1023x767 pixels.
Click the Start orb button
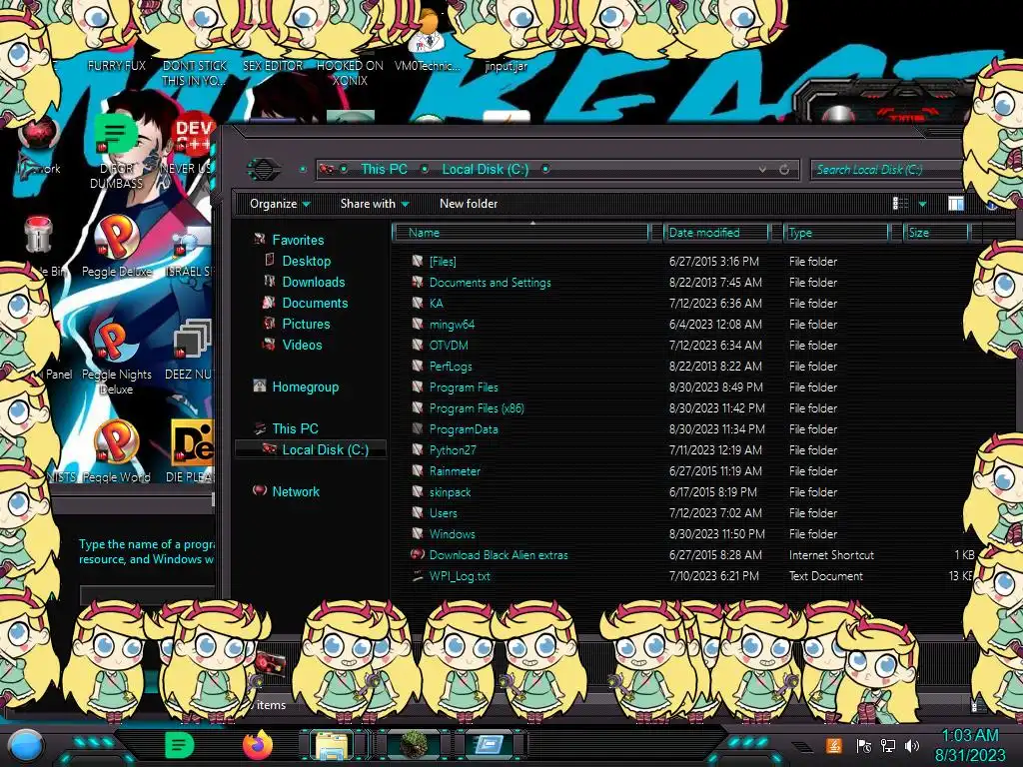pyautogui.click(x=25, y=745)
